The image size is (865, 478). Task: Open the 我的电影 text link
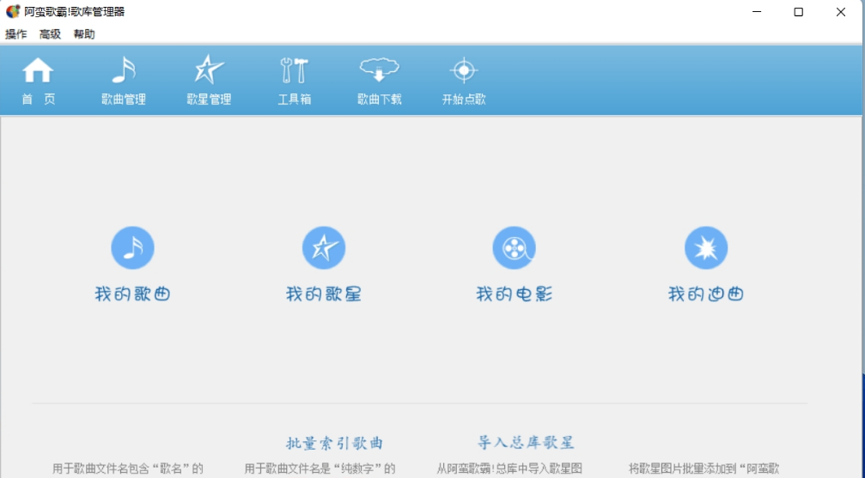[x=515, y=293]
